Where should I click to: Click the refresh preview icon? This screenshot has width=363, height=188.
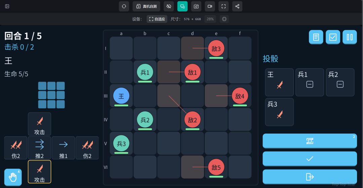pos(124,6)
